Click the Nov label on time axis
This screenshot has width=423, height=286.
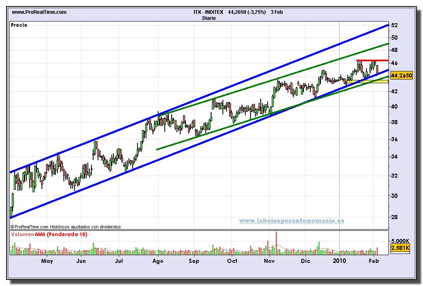click(x=269, y=261)
